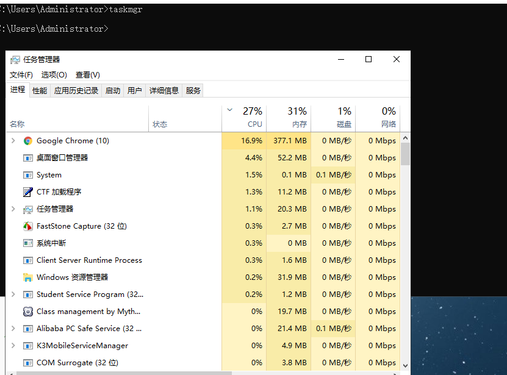
Task: Sort by the 内存 column header
Action: pyautogui.click(x=289, y=119)
